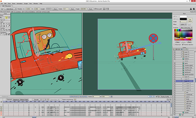
Task: Select the Hand pan workspace tool
Action: (1, 34)
